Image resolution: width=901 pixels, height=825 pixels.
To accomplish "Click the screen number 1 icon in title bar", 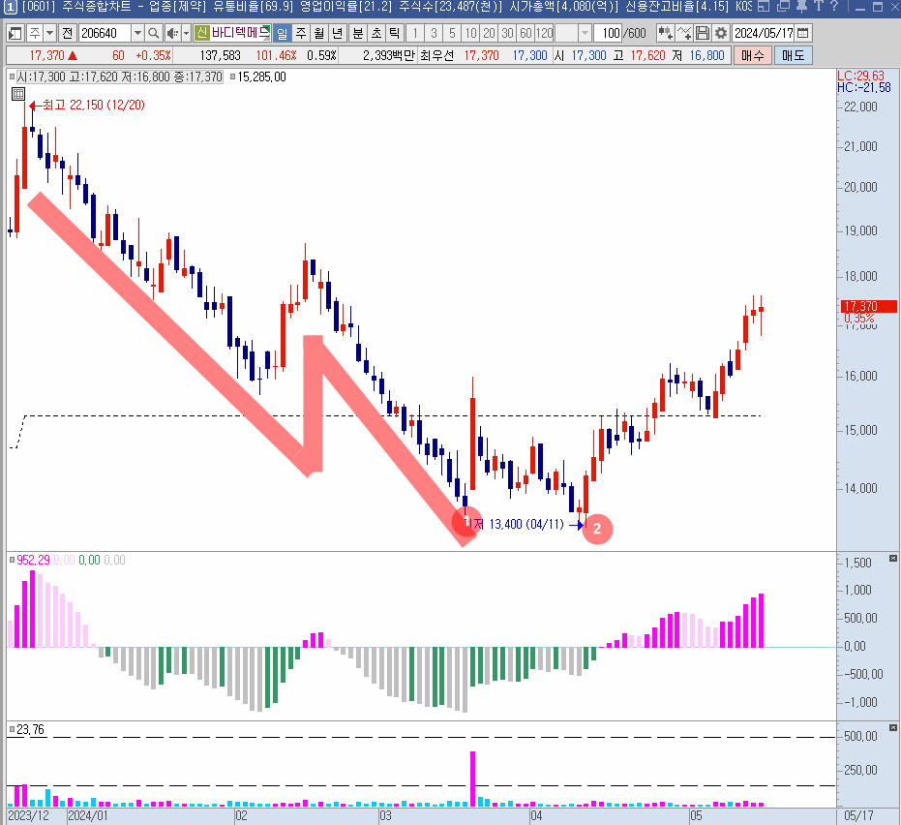I will point(11,7).
